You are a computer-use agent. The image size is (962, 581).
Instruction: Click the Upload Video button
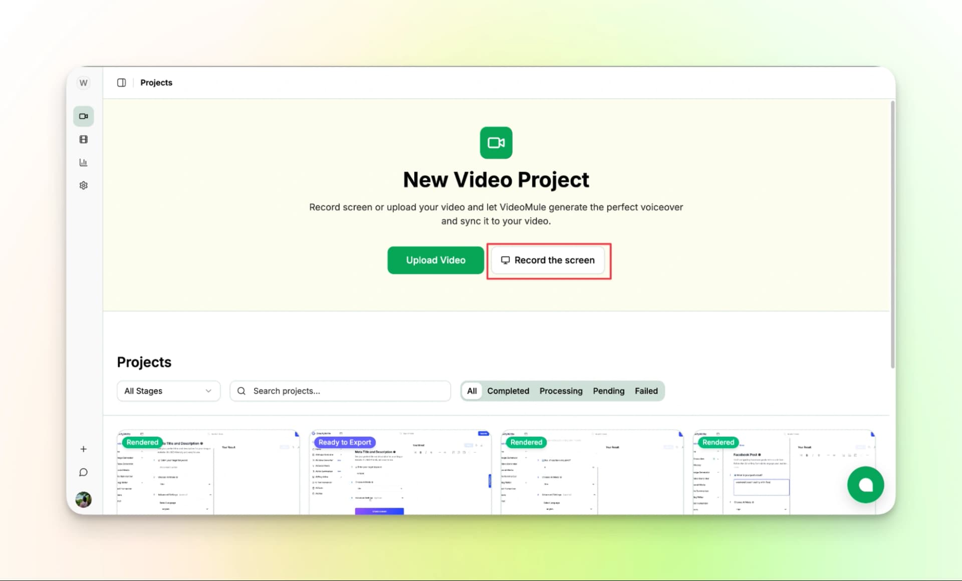coord(435,260)
